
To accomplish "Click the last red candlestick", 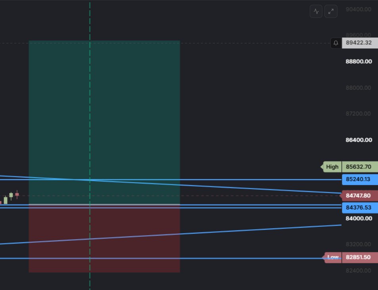I will click(17, 195).
